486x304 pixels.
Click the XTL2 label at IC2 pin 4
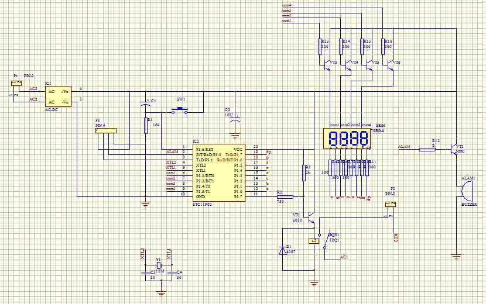[x=171, y=163]
